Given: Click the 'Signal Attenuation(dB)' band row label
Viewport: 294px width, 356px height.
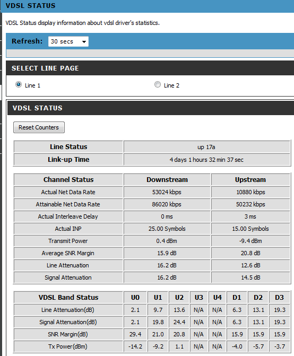Looking at the screenshot, I should click(x=68, y=322).
